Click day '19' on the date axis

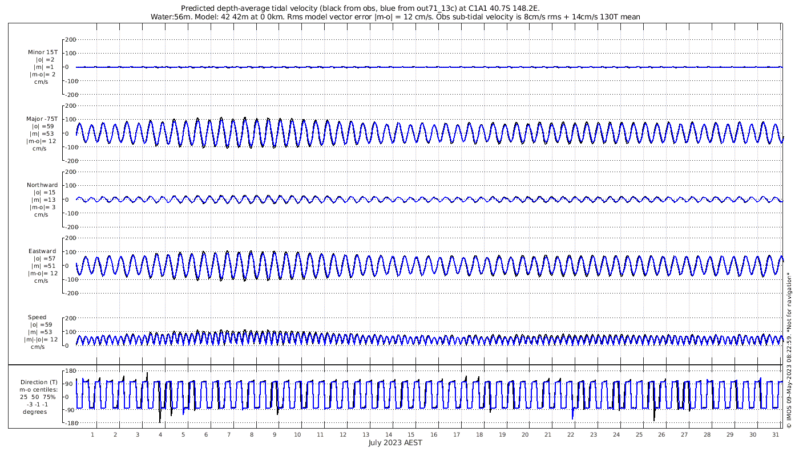pyautogui.click(x=502, y=435)
